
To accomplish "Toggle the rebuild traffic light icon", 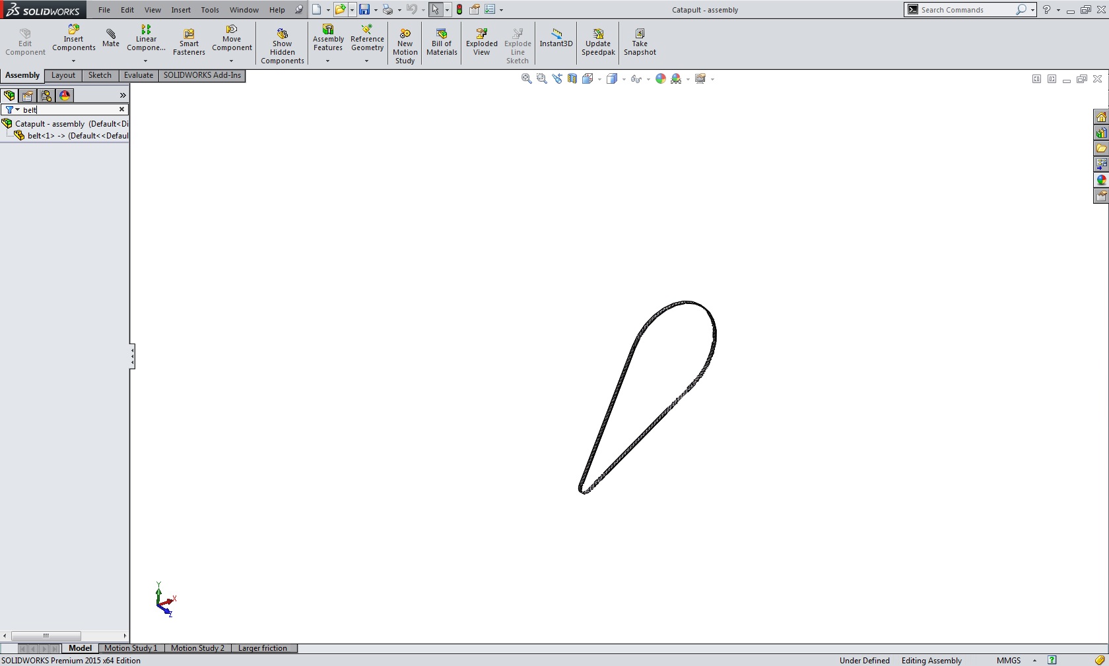I will tap(459, 10).
